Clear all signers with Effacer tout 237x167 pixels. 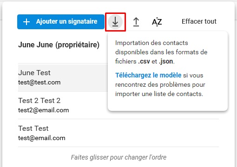point(199,21)
